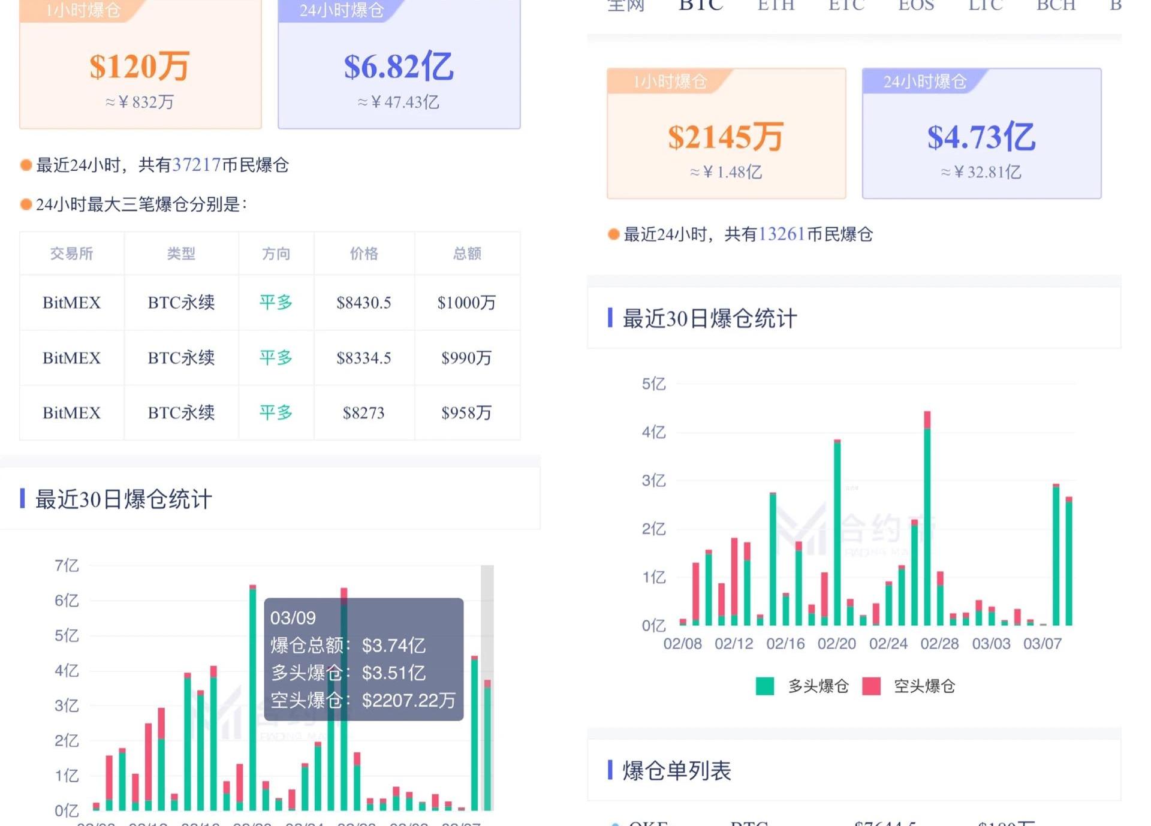Toggle the 空头爆仓 red legend swatch
Viewport: 1151px width, 826px height.
click(x=871, y=686)
